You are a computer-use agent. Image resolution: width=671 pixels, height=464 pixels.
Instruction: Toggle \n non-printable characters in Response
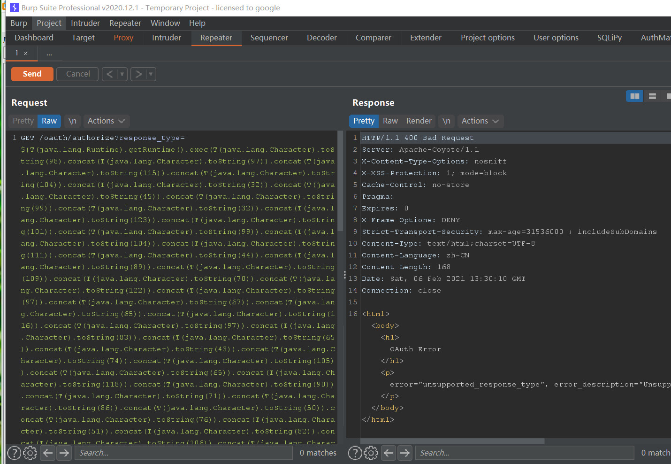446,121
